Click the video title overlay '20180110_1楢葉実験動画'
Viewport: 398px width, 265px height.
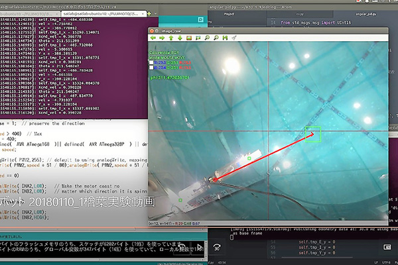[92, 202]
